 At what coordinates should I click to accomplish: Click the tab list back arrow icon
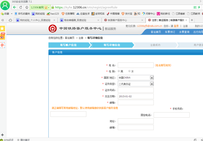tap(3, 20)
